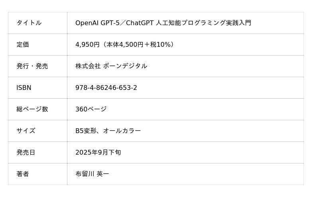Click the 発行・発売 label cell

(32, 66)
